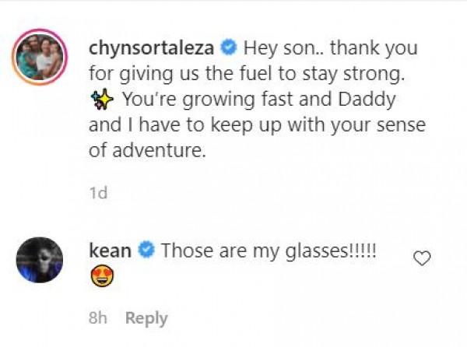467x347 pixels.
Task: Click the 'Those are my glasses!!!!!' comment text
Action: pyautogui.click(x=269, y=251)
